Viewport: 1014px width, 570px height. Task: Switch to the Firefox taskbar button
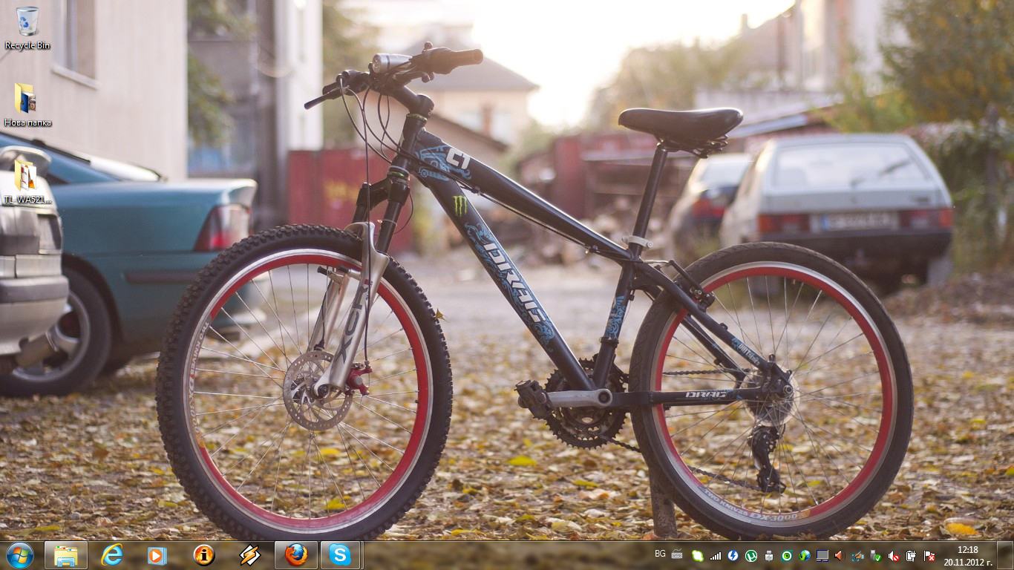click(296, 555)
